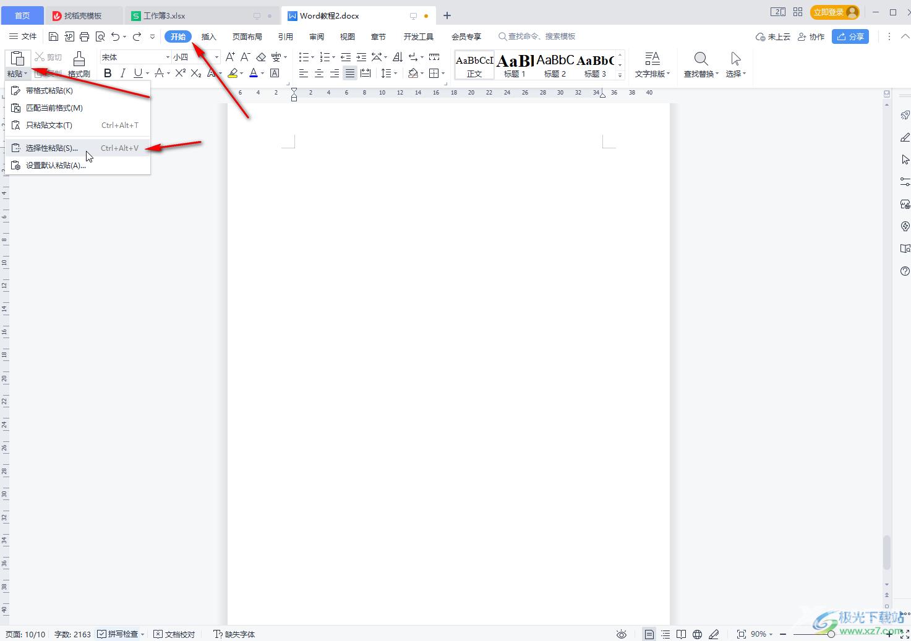Switch to outline view in status bar

pyautogui.click(x=665, y=634)
